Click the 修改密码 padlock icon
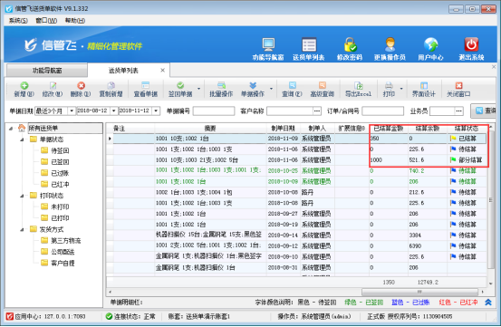Screen dimensions: 501x327 (x=351, y=44)
